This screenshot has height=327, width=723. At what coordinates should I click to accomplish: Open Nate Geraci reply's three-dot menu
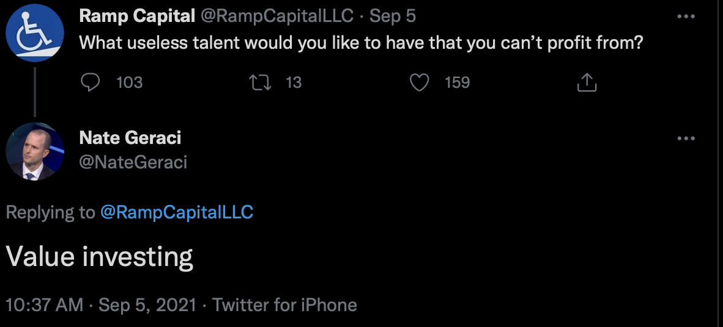(686, 138)
